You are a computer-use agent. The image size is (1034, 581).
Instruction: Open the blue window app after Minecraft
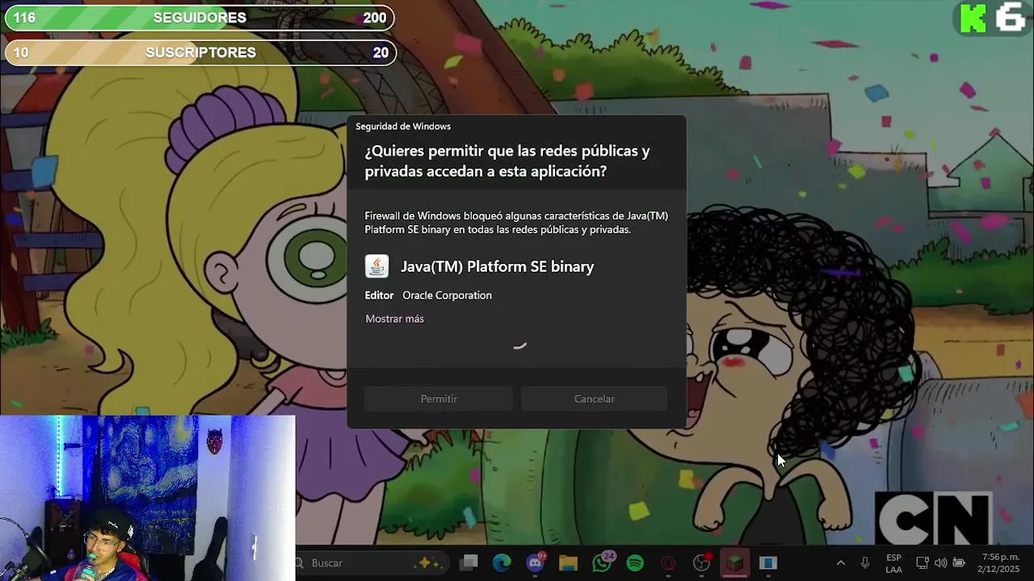(768, 562)
